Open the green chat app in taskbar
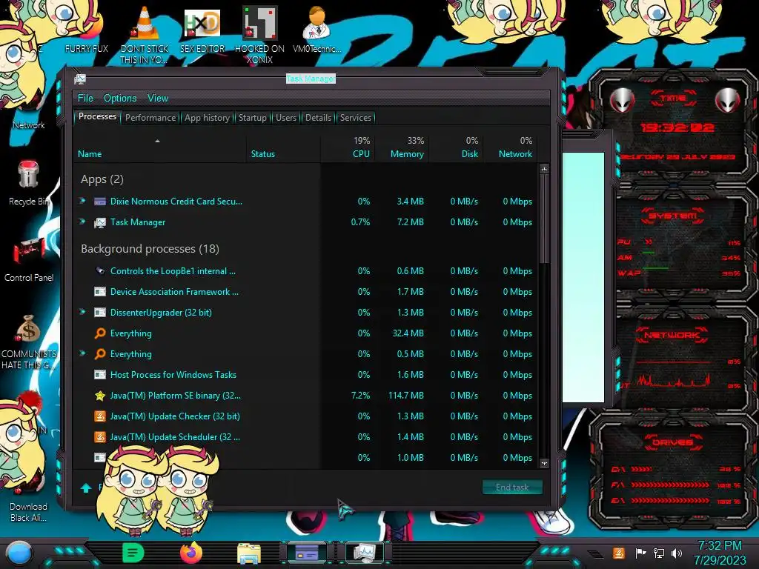 click(x=133, y=553)
